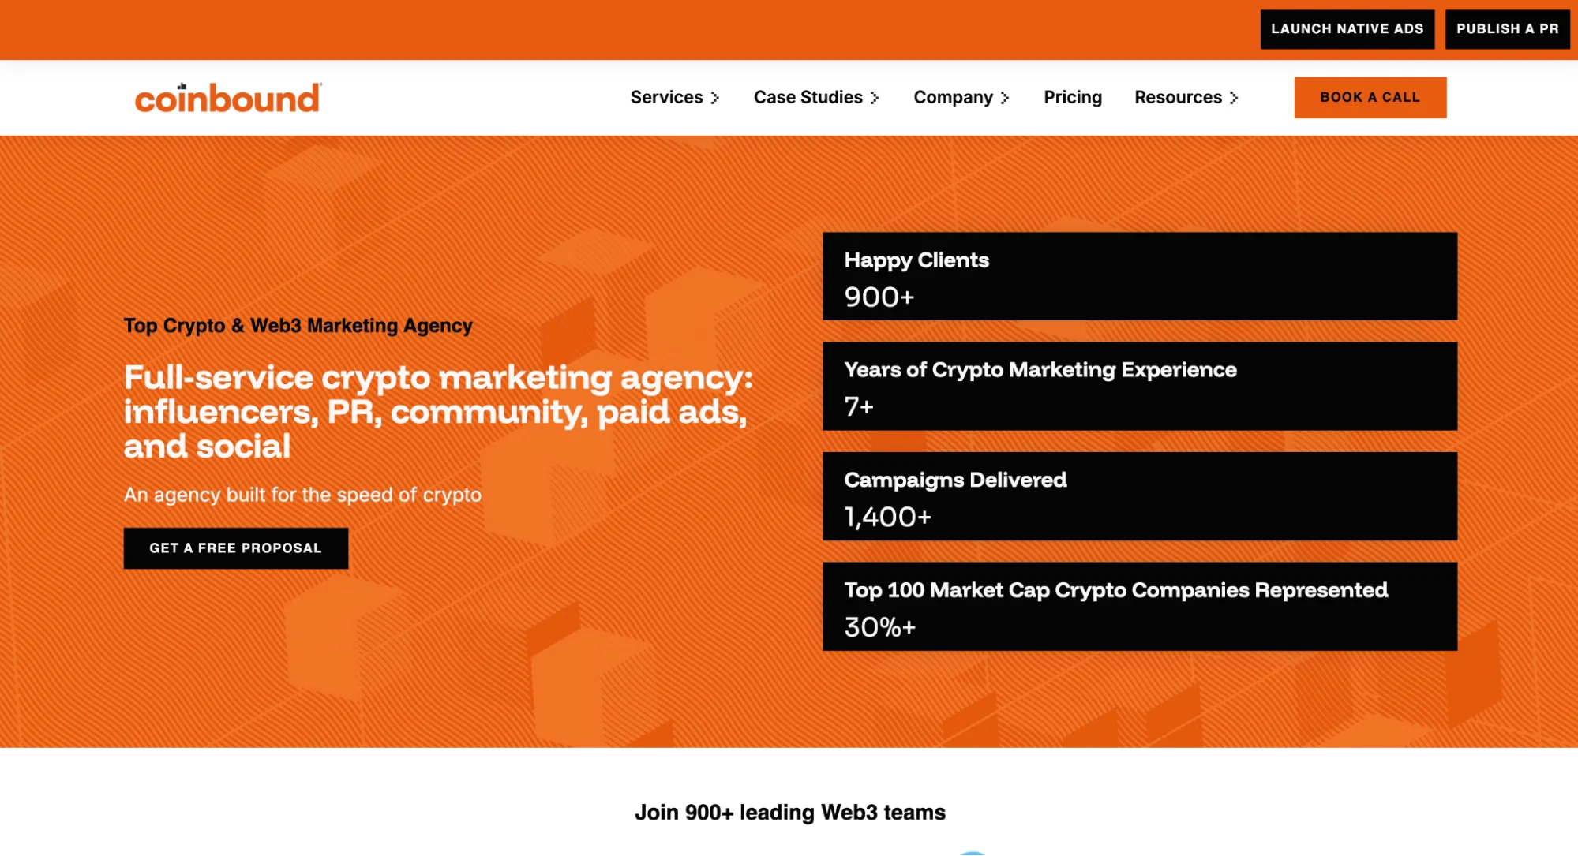
Task: Expand the Resources menu chevron
Action: click(x=1234, y=98)
